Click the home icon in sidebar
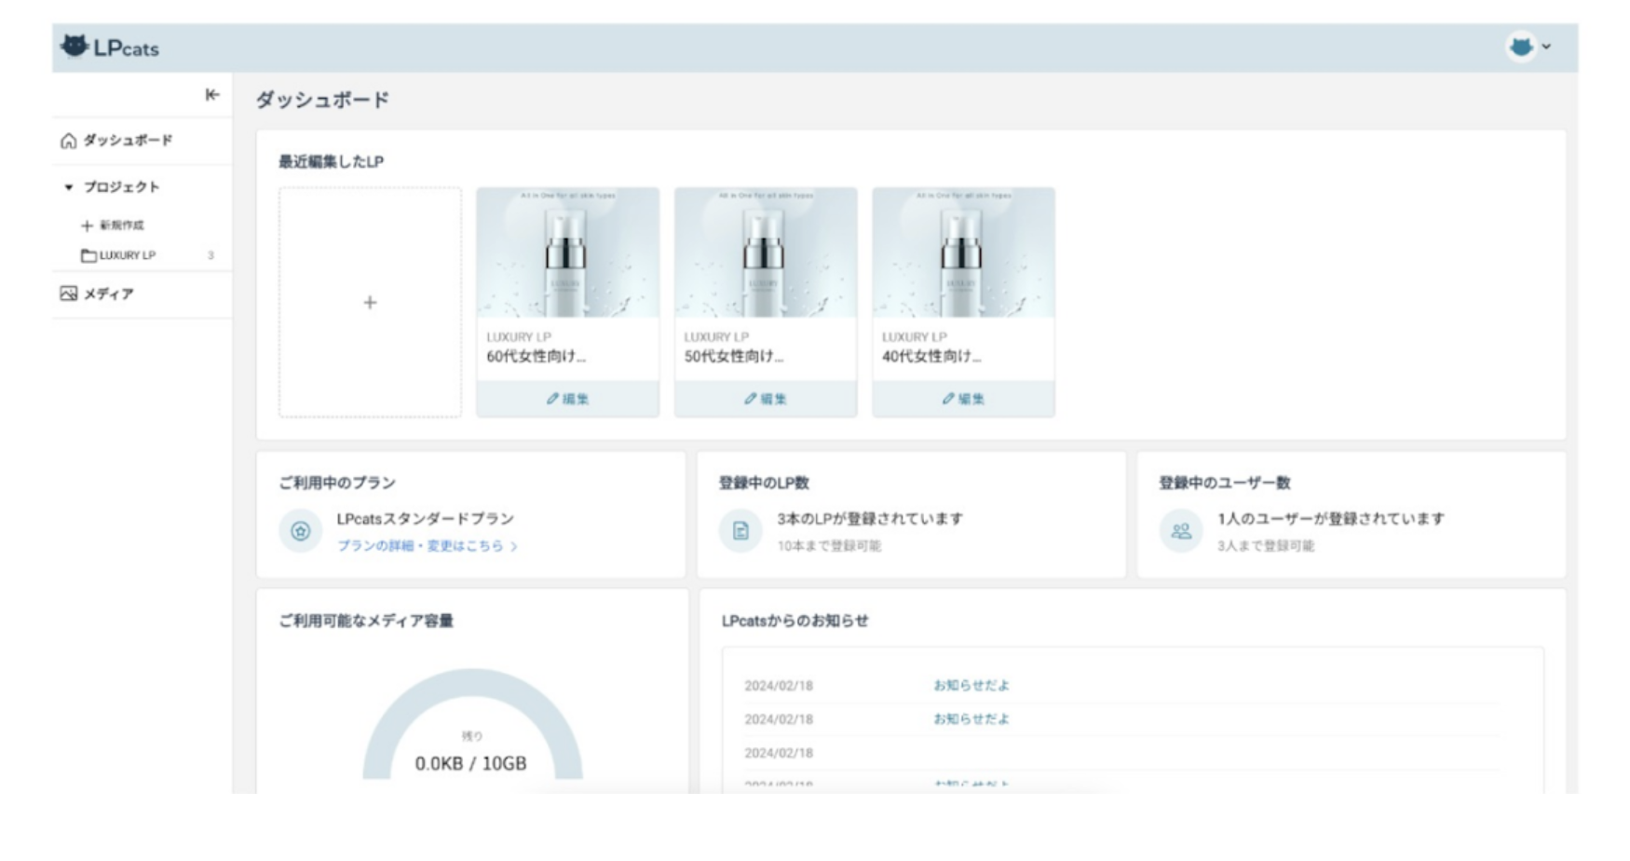 point(68,141)
